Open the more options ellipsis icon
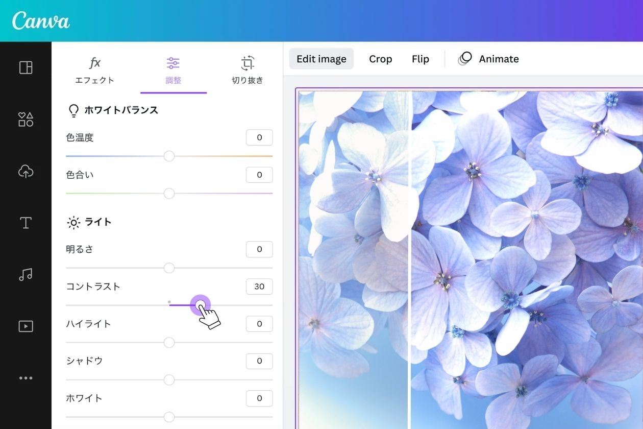643x429 pixels. click(x=26, y=378)
